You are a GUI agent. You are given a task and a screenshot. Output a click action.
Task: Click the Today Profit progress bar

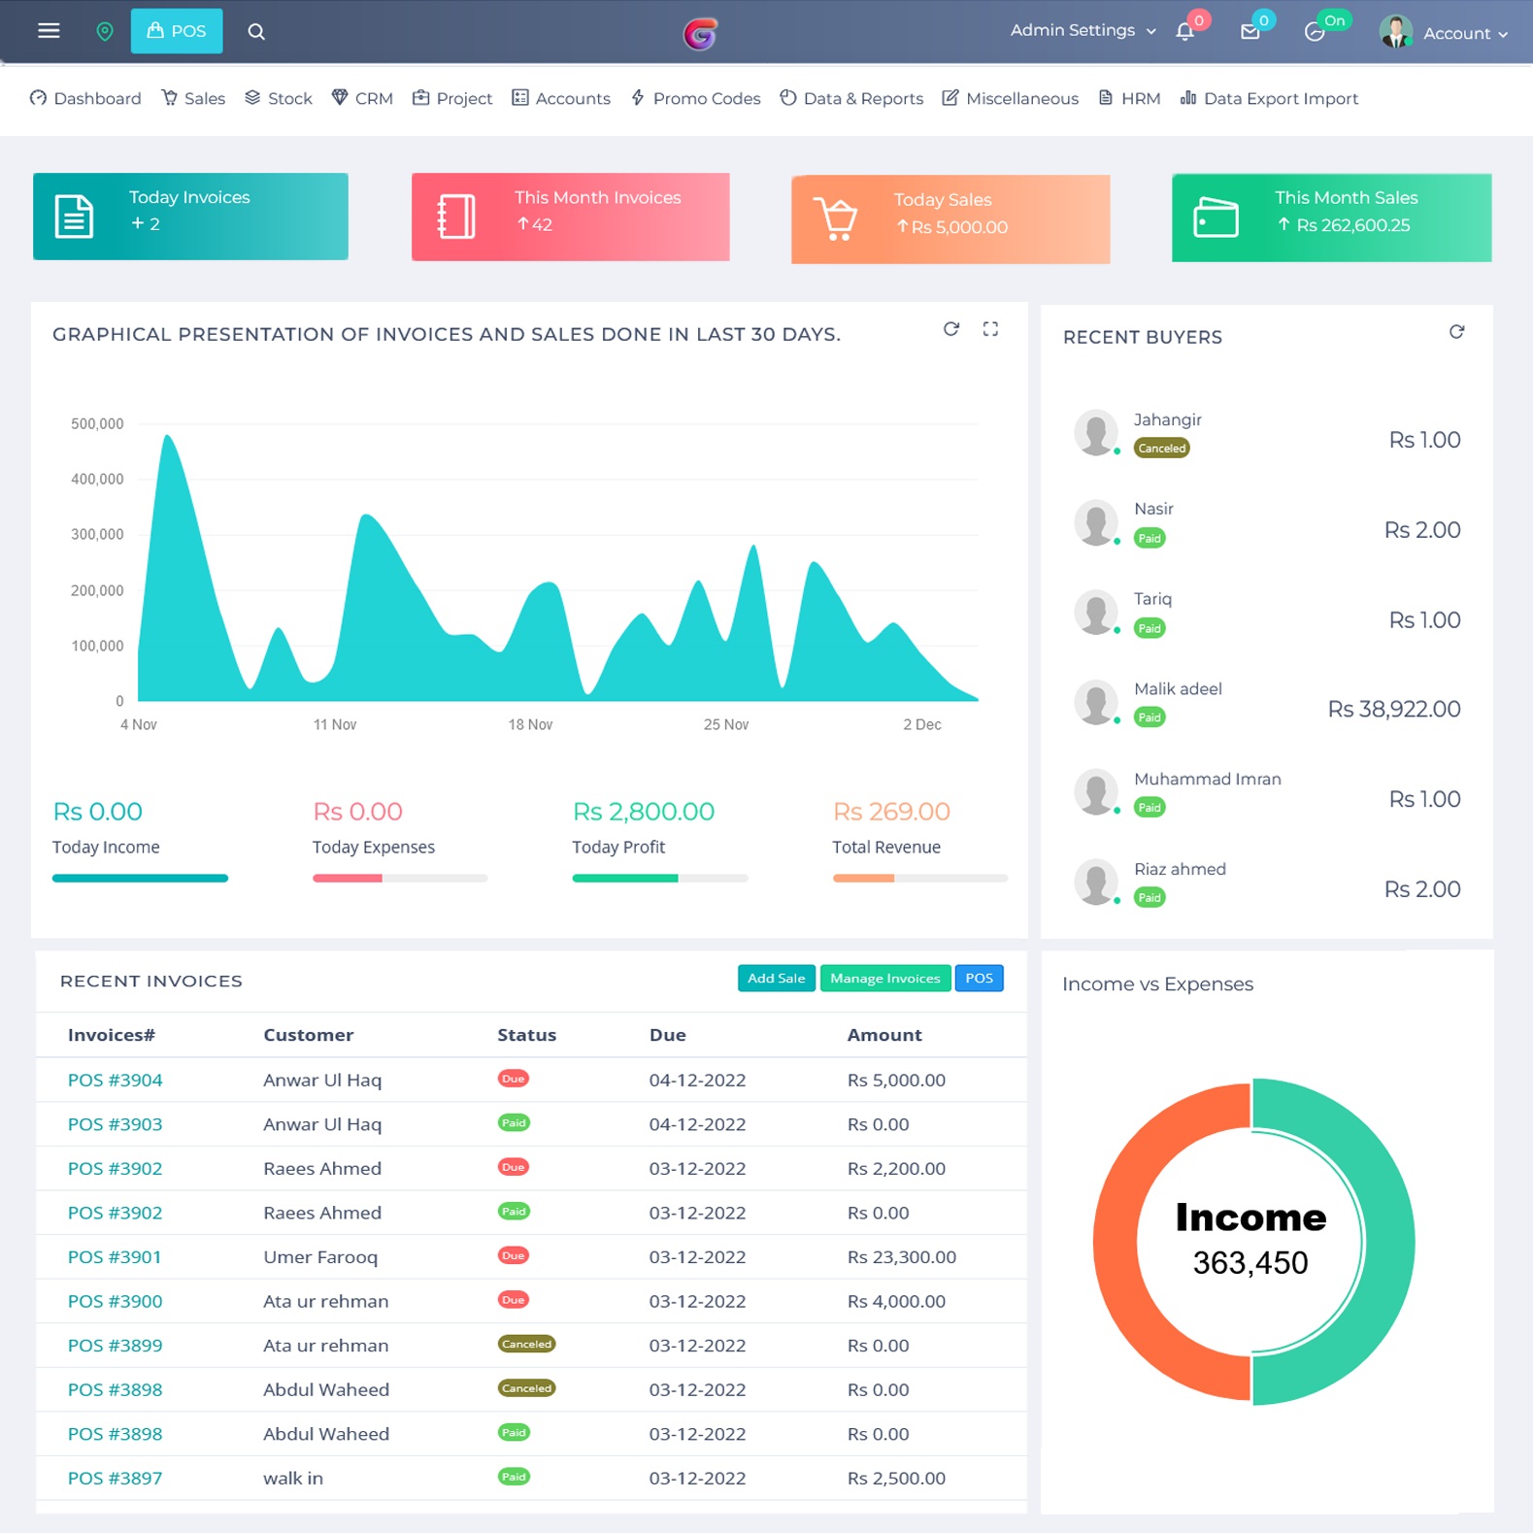point(659,878)
